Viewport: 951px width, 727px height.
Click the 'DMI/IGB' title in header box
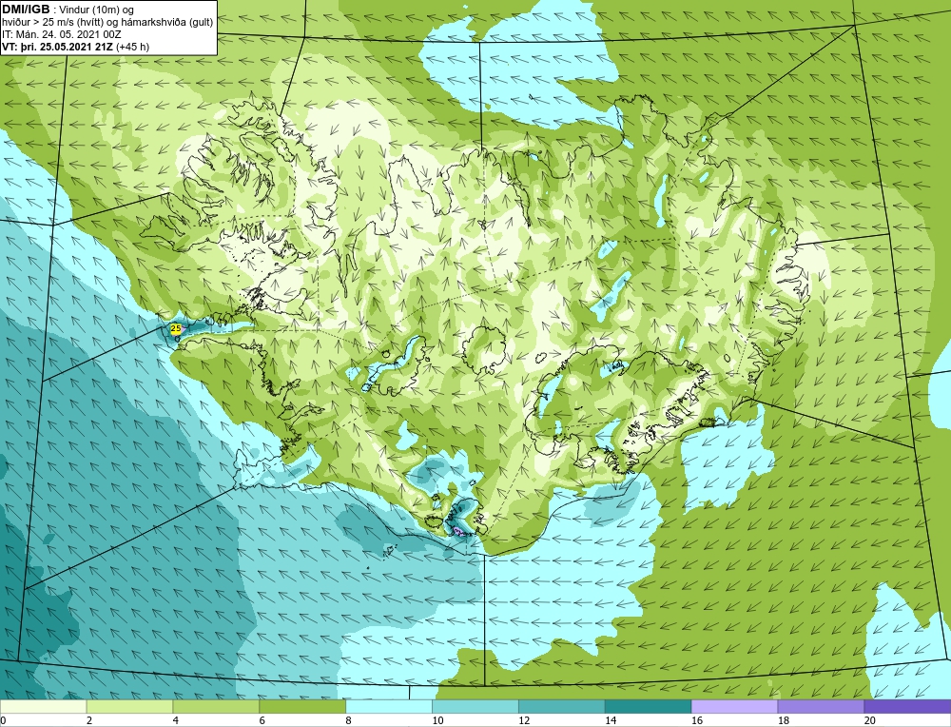click(26, 10)
